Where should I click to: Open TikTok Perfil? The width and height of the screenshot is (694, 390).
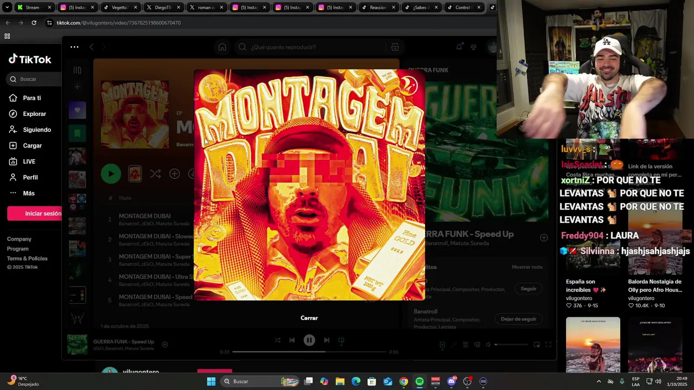pyautogui.click(x=30, y=177)
